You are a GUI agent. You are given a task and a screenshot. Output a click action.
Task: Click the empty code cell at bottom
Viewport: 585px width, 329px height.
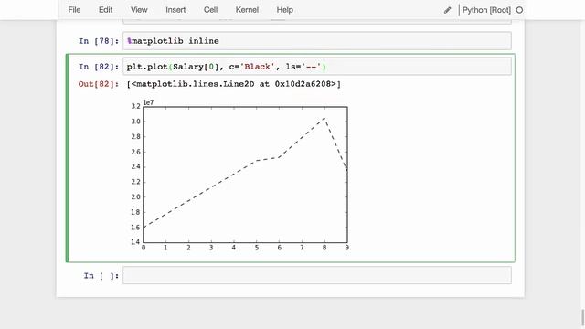coord(317,275)
